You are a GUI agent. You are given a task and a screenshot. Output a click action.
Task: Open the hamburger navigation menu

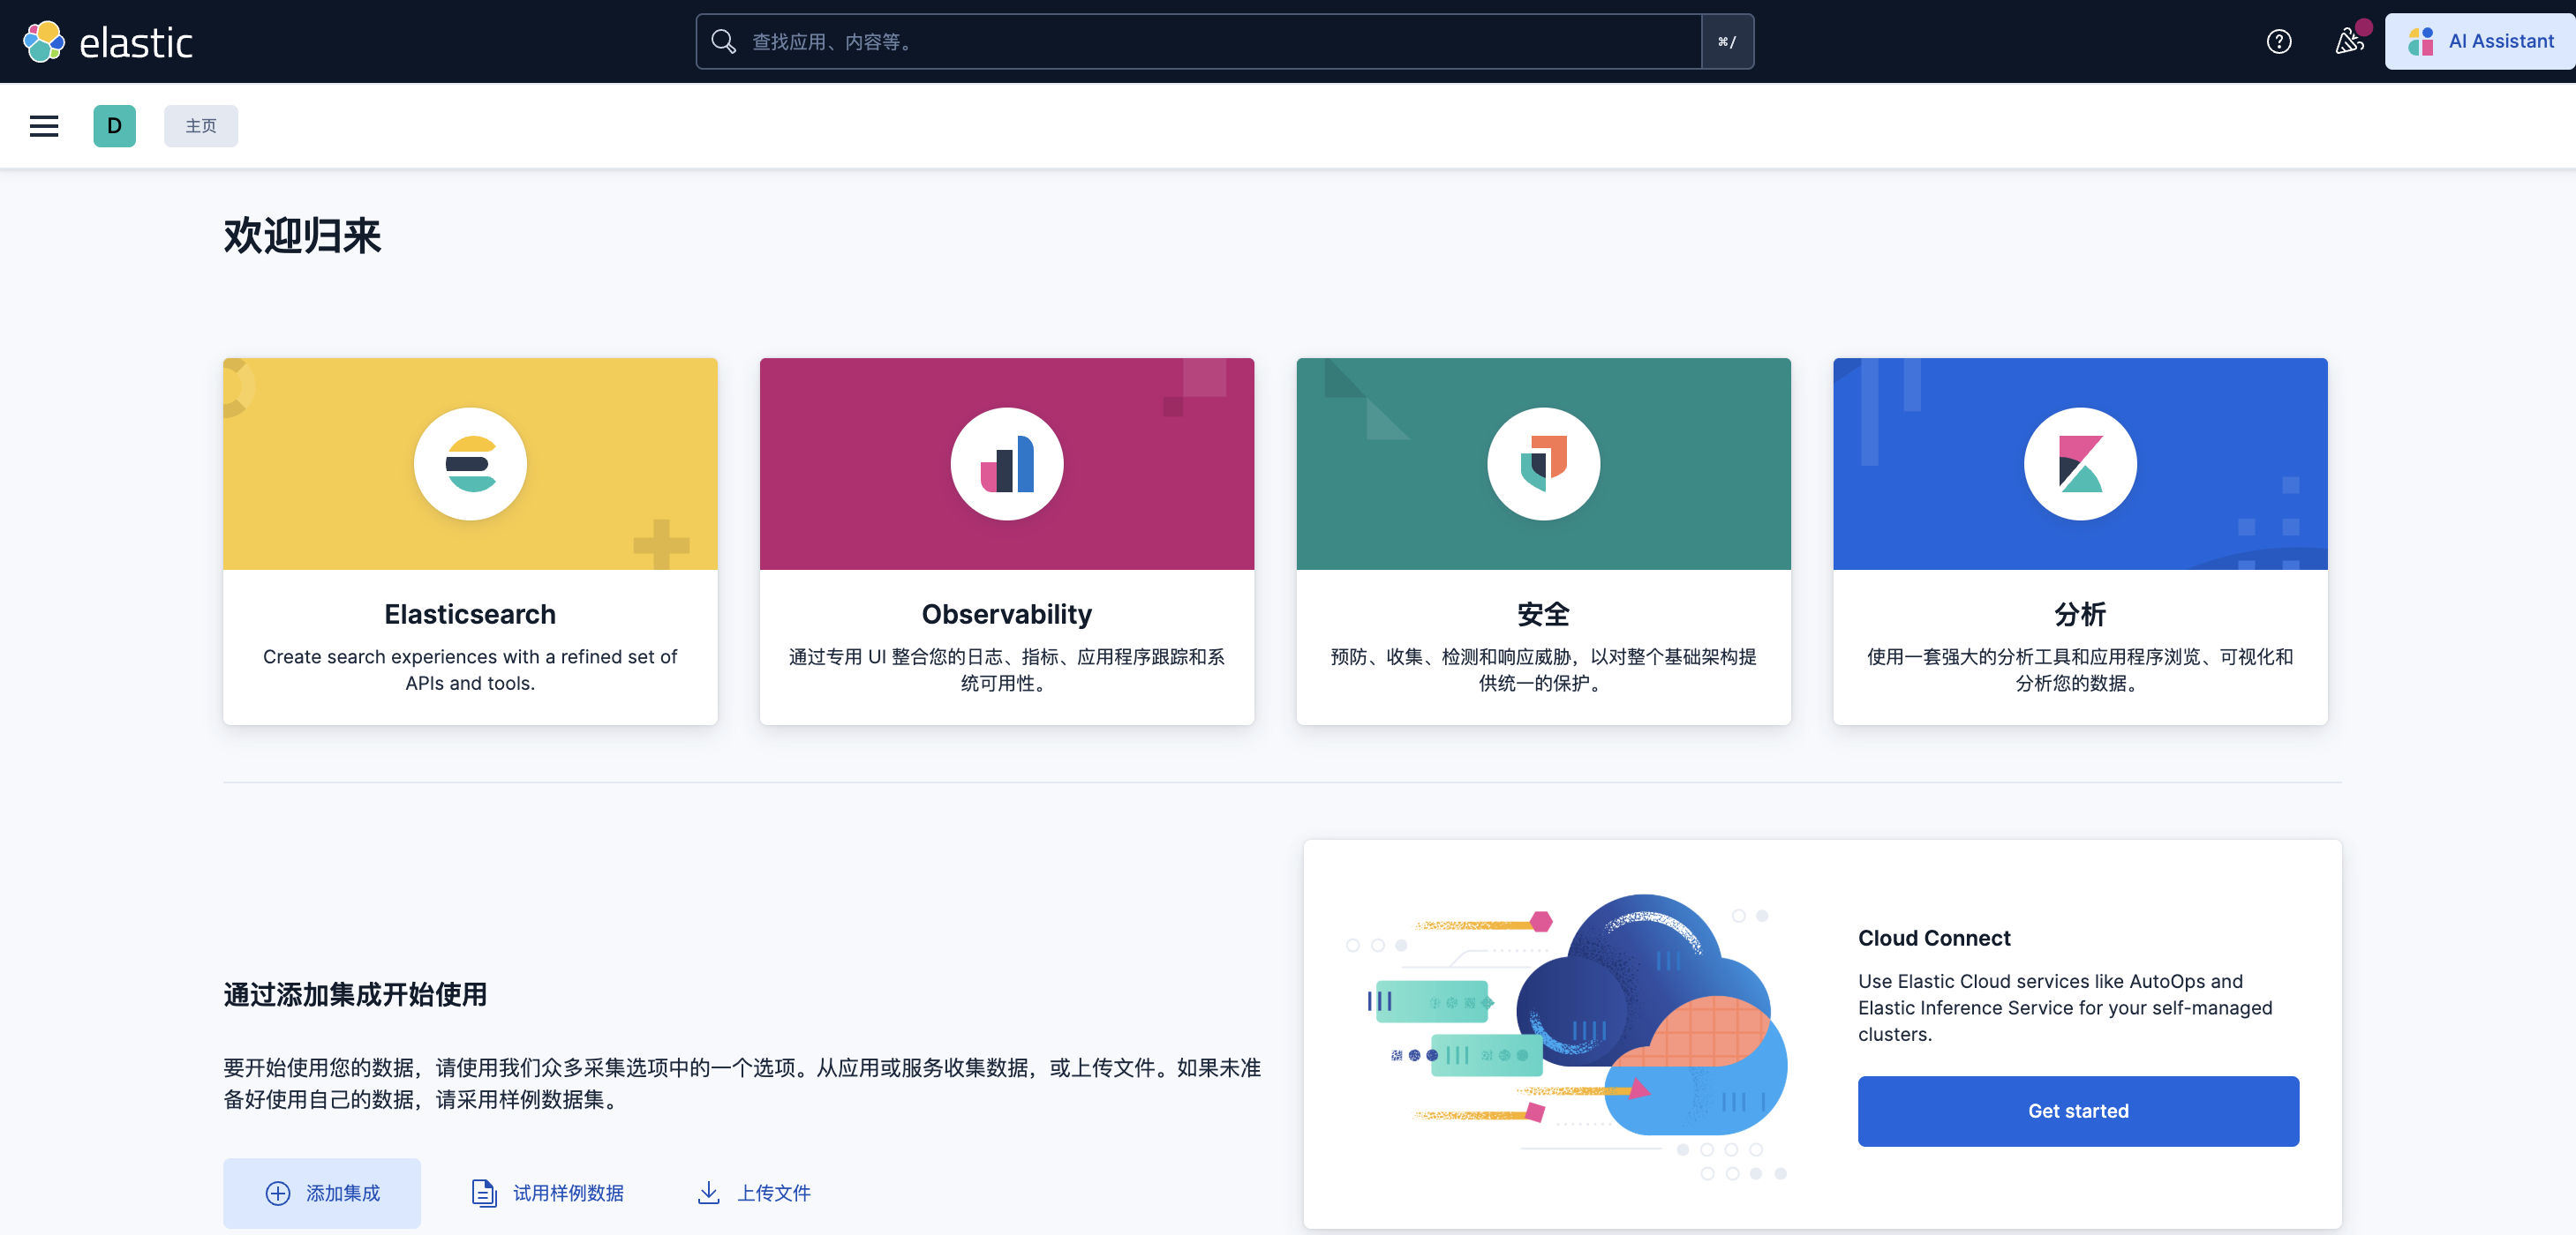coord(44,126)
